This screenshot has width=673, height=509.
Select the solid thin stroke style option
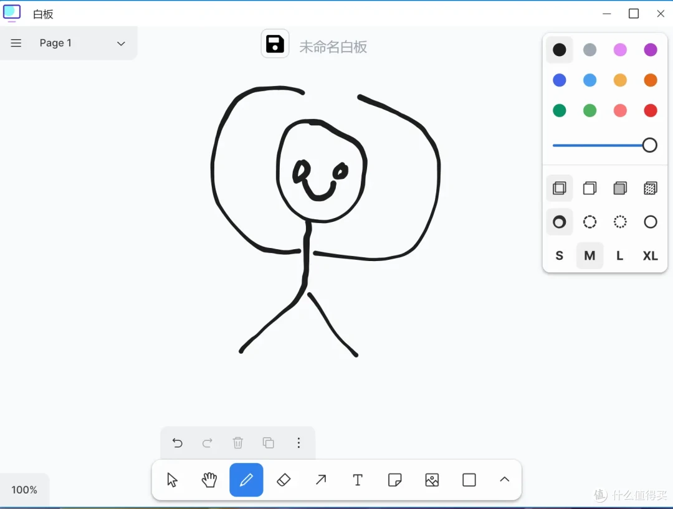[x=651, y=222]
